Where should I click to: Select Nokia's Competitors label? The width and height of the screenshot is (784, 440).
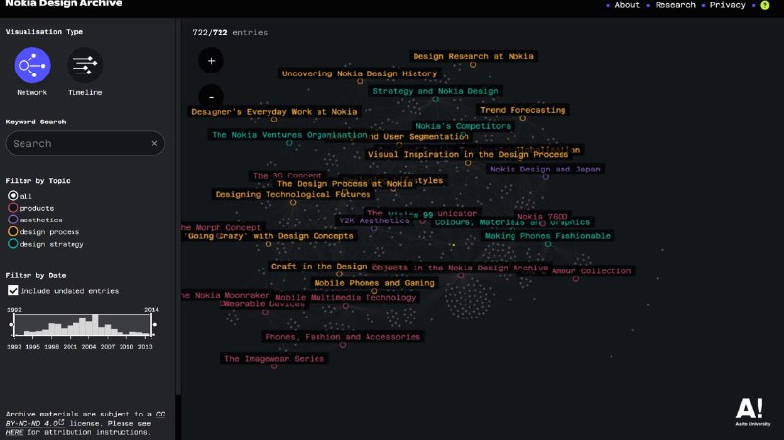tap(463, 126)
